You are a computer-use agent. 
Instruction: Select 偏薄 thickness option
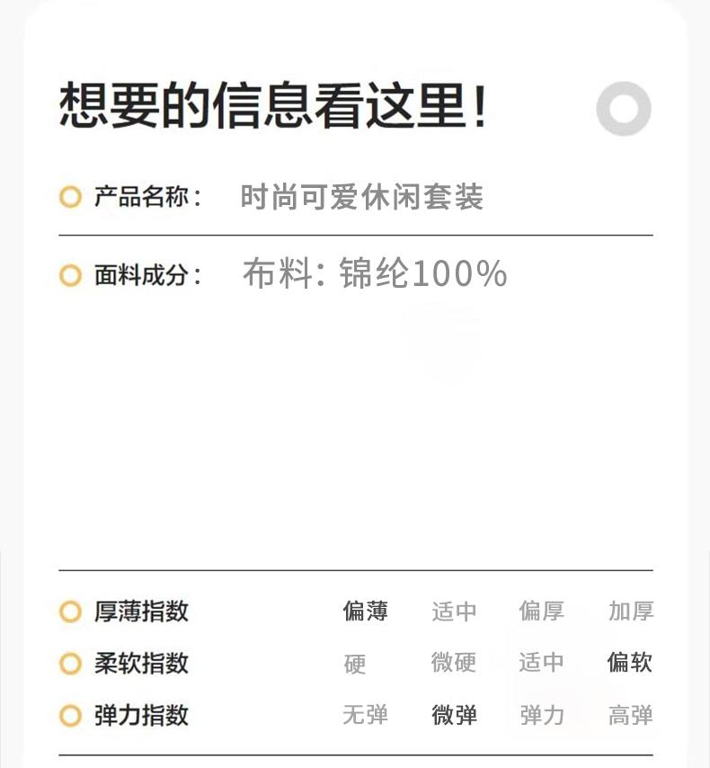click(365, 612)
